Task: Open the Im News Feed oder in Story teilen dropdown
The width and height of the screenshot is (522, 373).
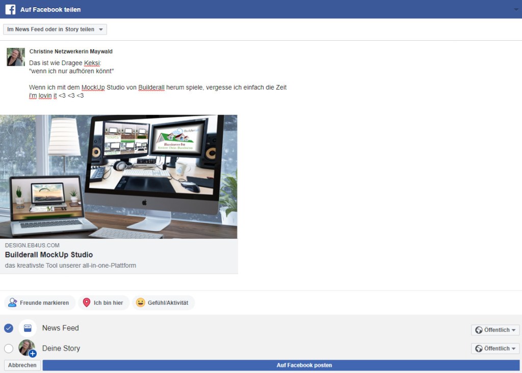Action: click(x=55, y=30)
